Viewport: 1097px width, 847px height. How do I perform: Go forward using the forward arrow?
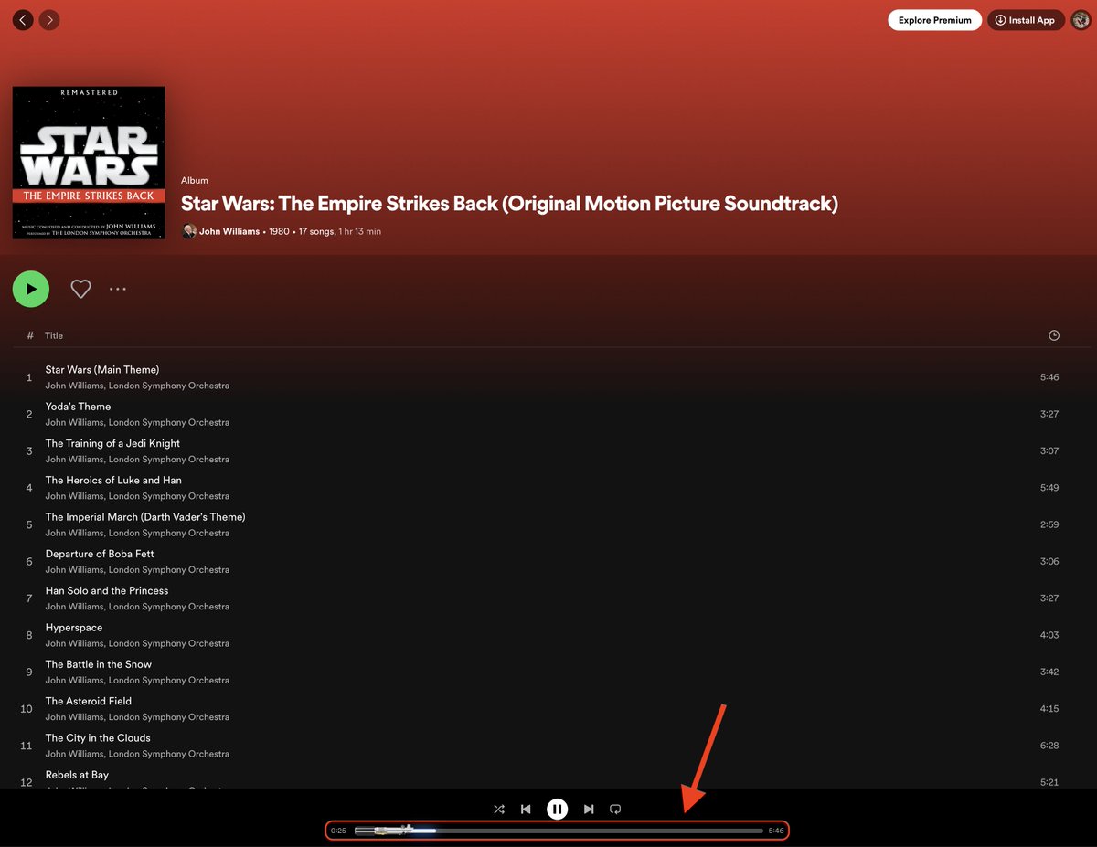coord(49,19)
